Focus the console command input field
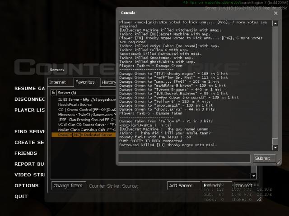 (184, 158)
